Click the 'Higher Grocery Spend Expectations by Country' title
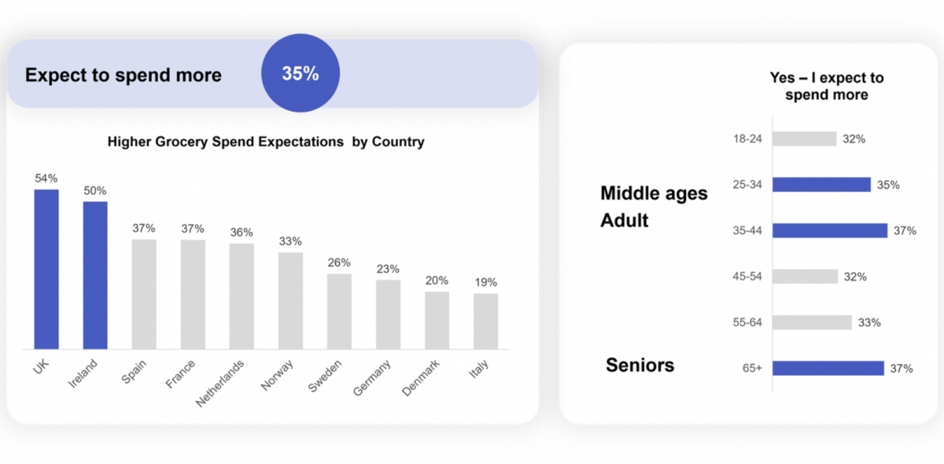944x464 pixels. click(x=266, y=142)
